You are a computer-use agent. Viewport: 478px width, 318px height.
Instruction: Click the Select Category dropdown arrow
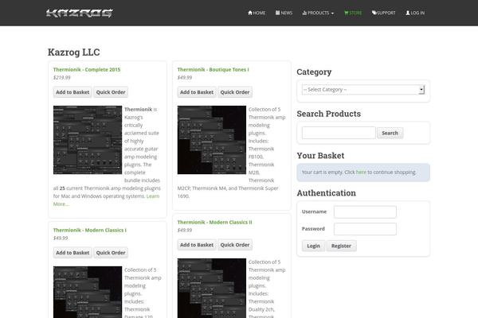tap(421, 90)
